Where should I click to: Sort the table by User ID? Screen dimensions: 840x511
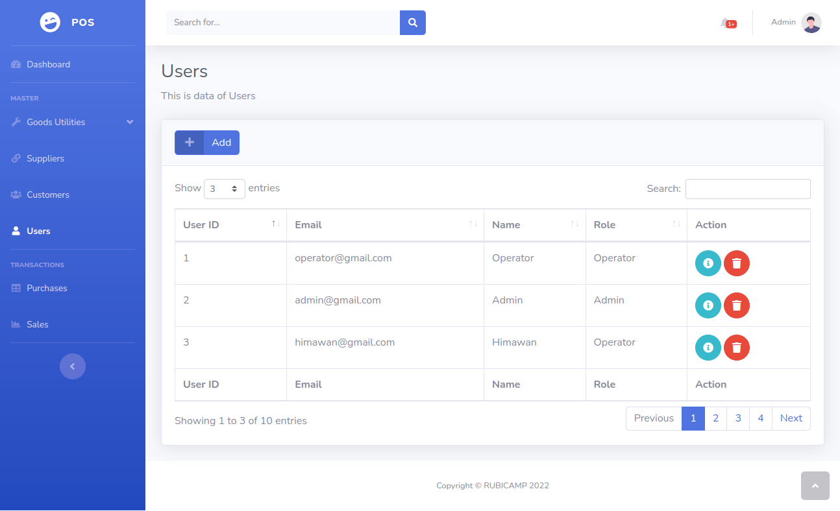[x=230, y=225]
